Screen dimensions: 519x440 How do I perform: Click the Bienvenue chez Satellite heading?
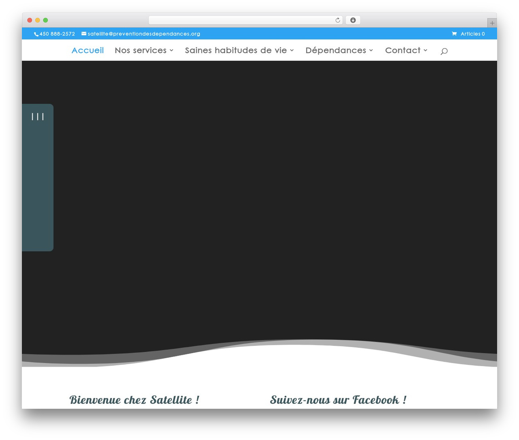[134, 400]
